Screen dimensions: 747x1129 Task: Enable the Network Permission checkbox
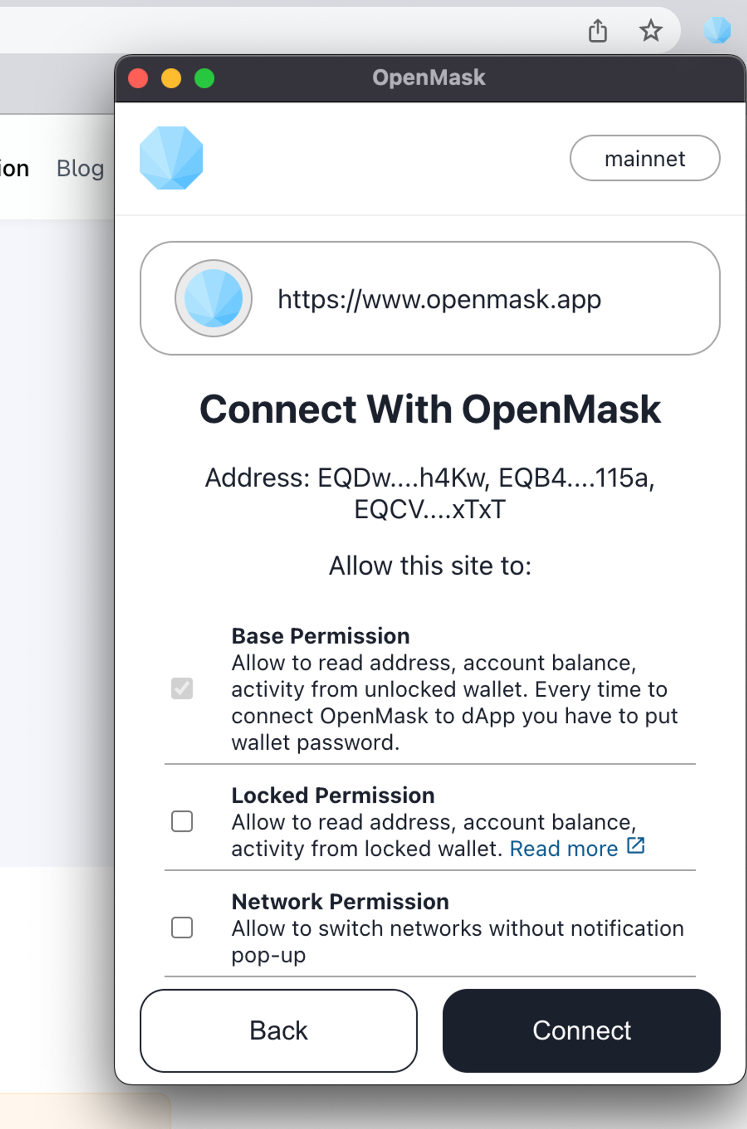pos(182,928)
